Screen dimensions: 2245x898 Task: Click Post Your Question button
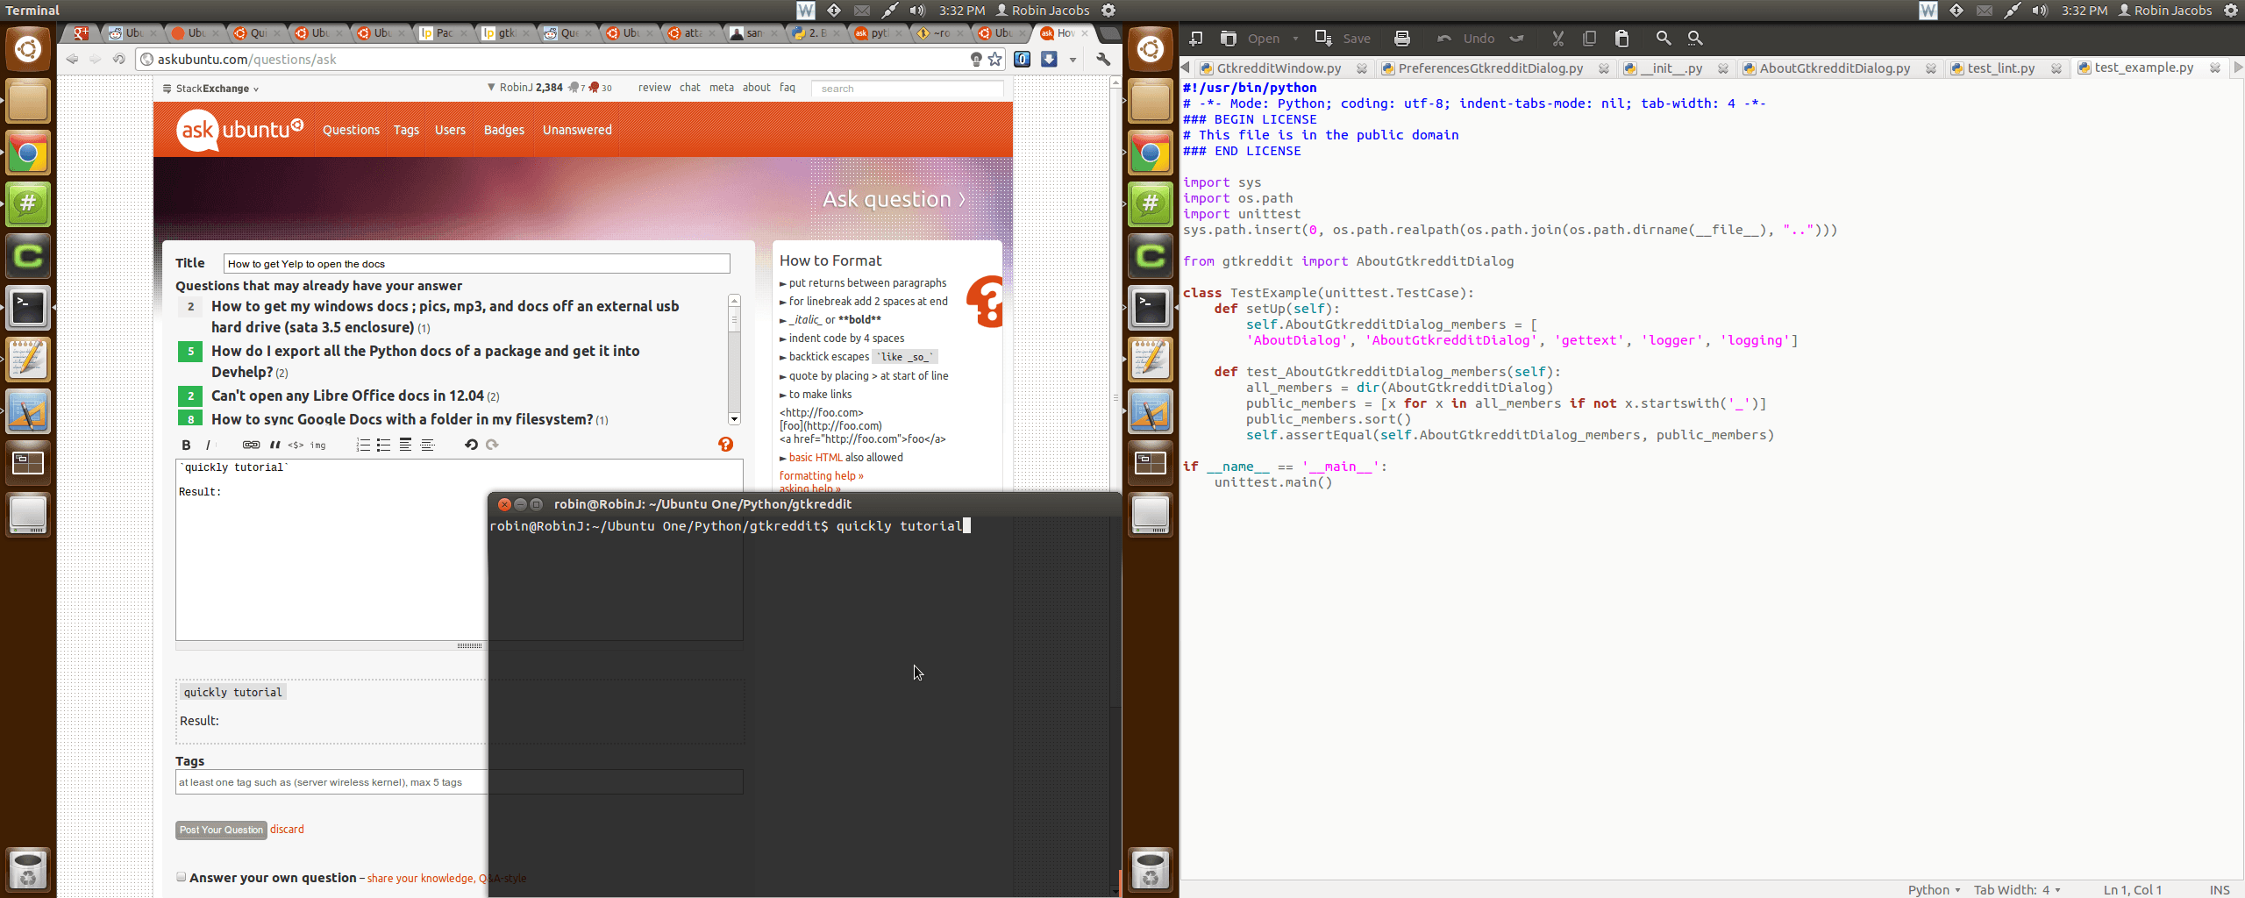pos(221,830)
